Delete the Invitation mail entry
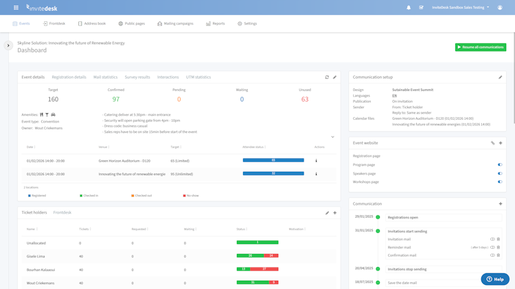 (x=499, y=239)
